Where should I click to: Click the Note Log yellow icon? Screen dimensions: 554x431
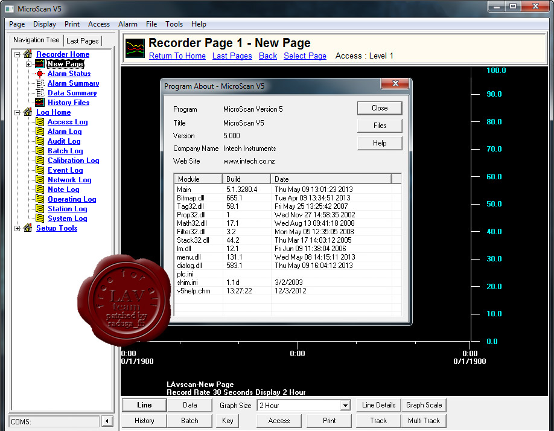click(40, 190)
